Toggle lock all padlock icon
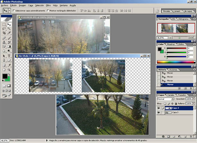The width and height of the screenshot is (197, 143). [176, 104]
